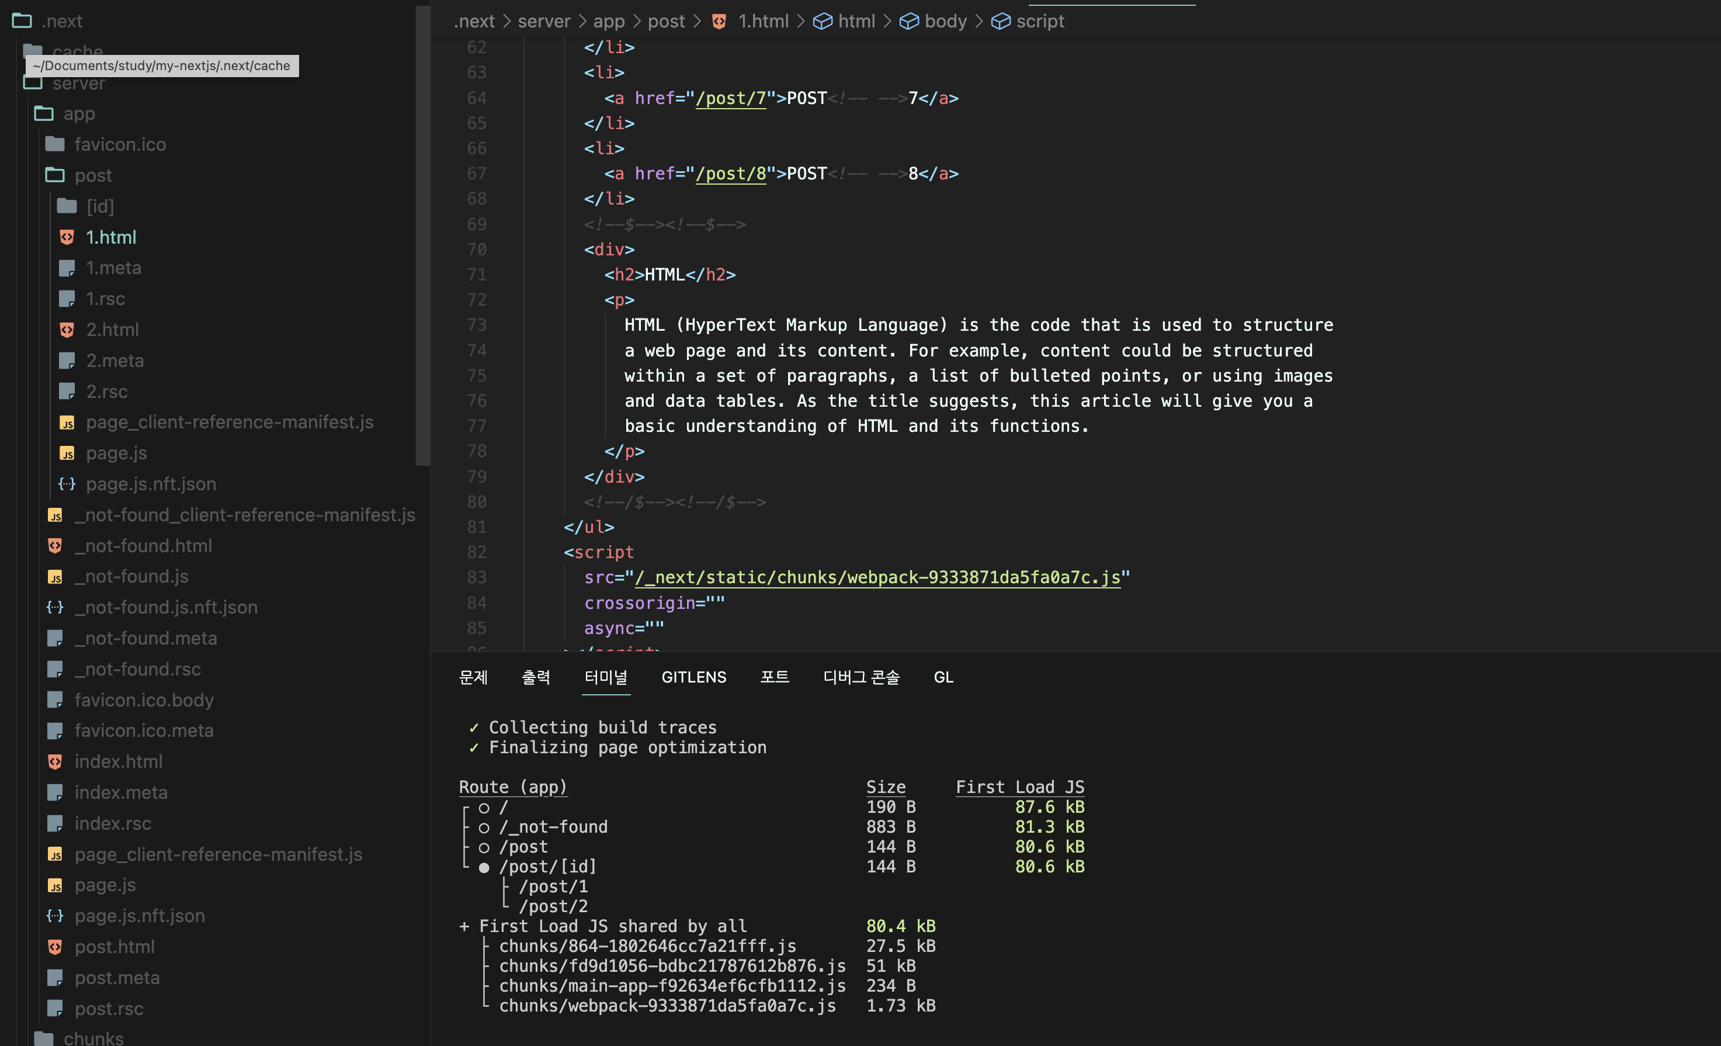1721x1046 pixels.
Task: Follow the /post/7 href link in the code
Action: click(x=731, y=99)
